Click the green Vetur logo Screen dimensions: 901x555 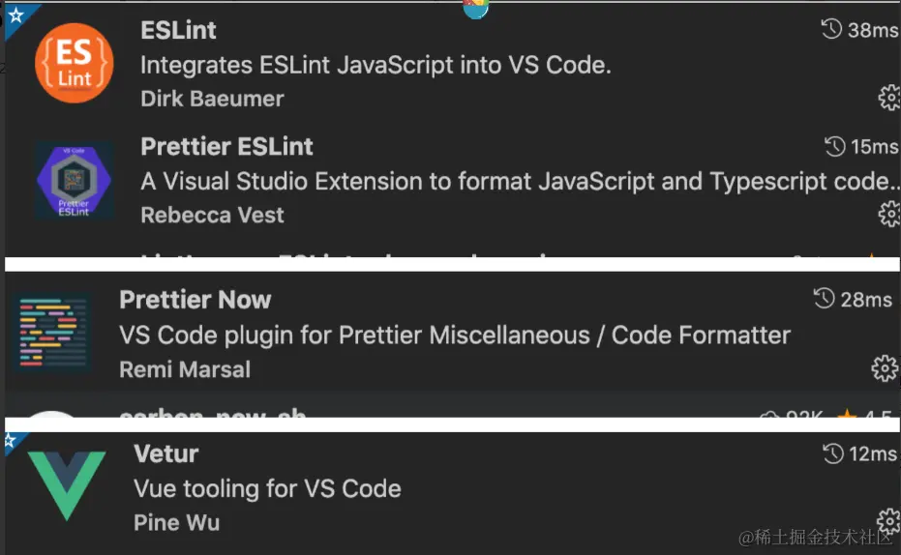[x=67, y=486]
